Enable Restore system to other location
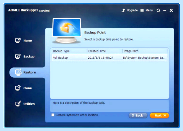Viewport: 183px width, 131px height. 53,115
